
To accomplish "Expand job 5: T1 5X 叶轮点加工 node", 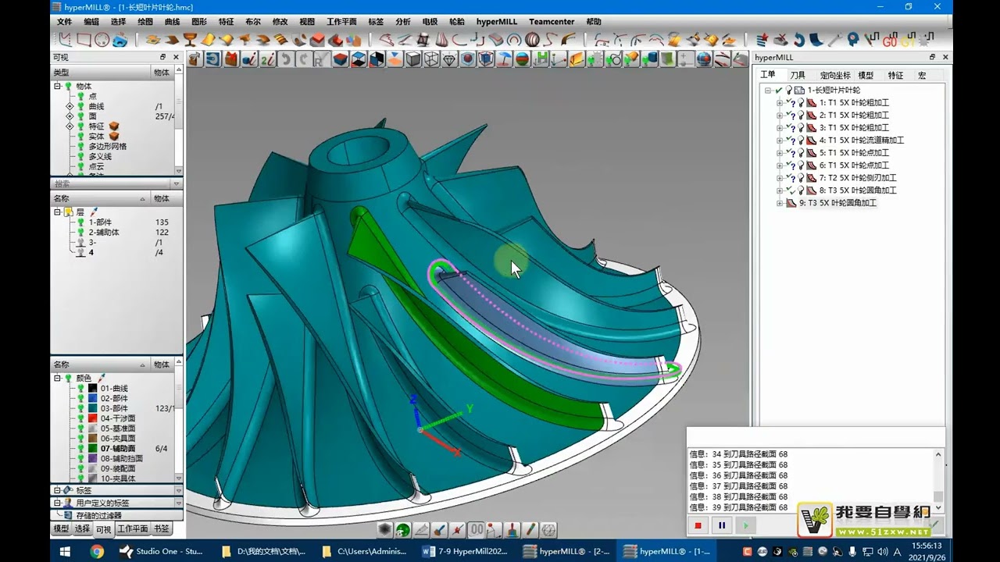I will (779, 153).
